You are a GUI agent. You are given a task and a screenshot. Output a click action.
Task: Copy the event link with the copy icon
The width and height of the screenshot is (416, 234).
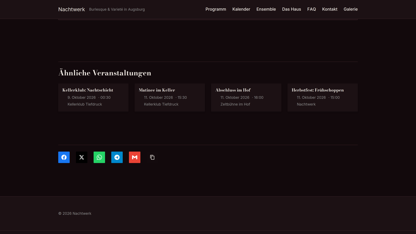(x=152, y=157)
